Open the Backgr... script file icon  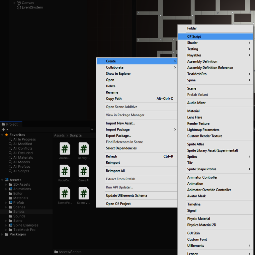(x=84, y=148)
